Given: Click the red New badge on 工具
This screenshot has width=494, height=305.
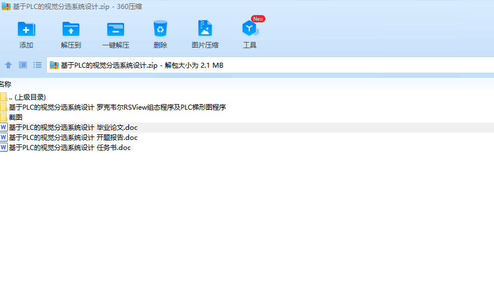Looking at the screenshot, I should [x=258, y=19].
